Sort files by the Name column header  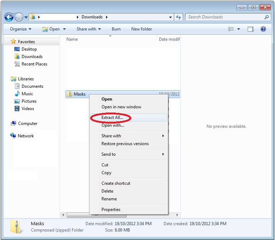72,39
